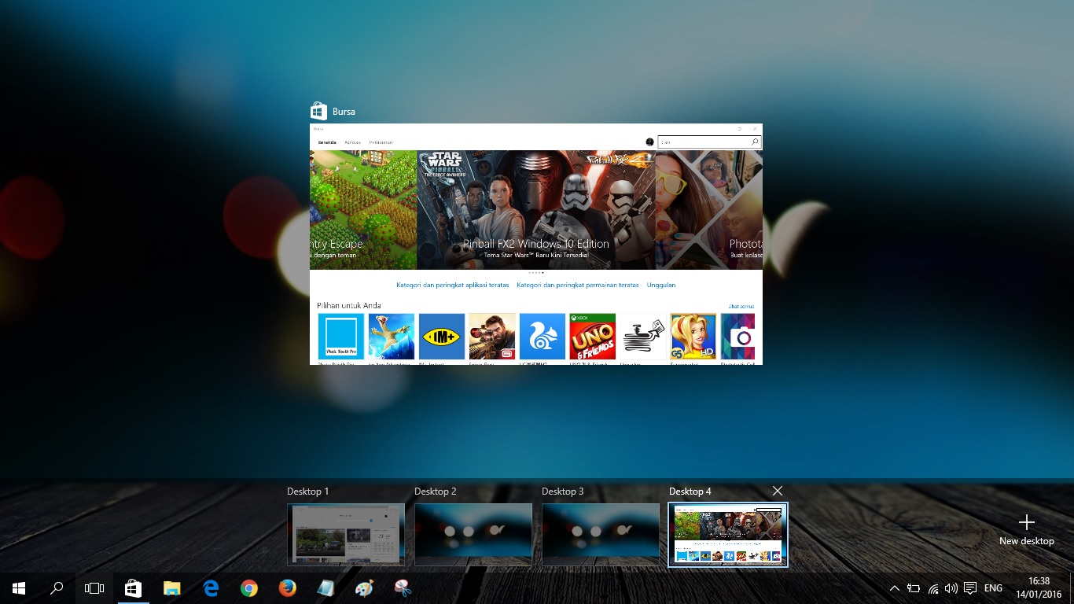1074x604 pixels.
Task: Select the Bursa store window preview
Action: point(536,244)
